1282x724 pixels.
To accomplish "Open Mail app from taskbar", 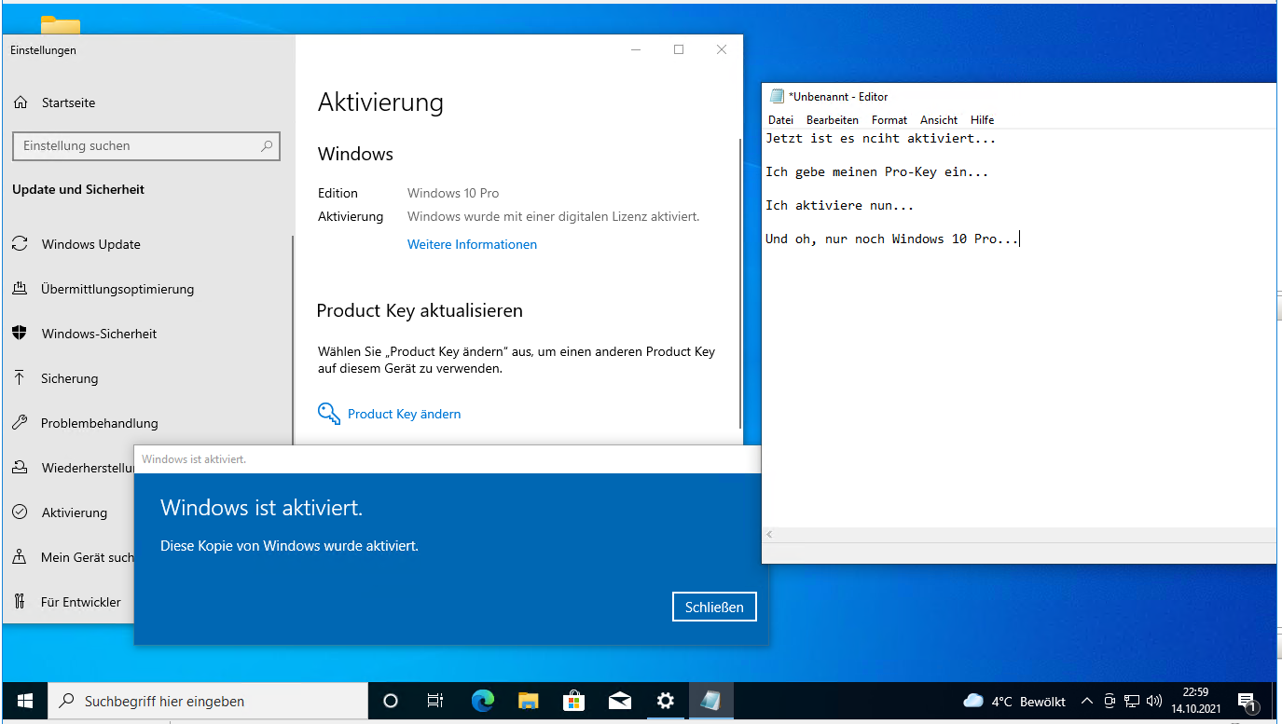I will 619,701.
